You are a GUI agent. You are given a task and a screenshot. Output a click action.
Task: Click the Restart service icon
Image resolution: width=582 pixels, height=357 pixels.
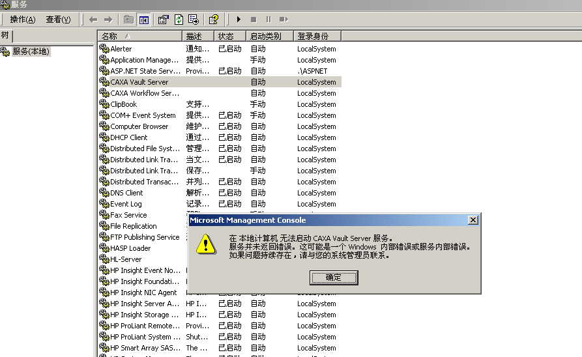[x=284, y=20]
